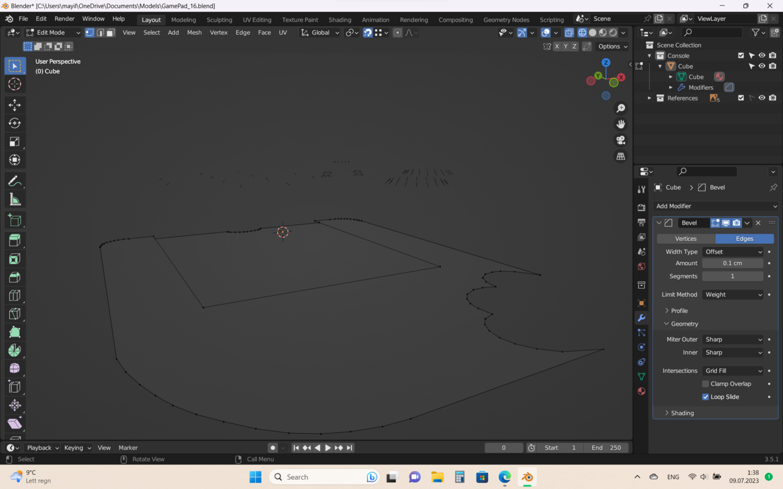Switch to vertex select mode

tap(90, 32)
